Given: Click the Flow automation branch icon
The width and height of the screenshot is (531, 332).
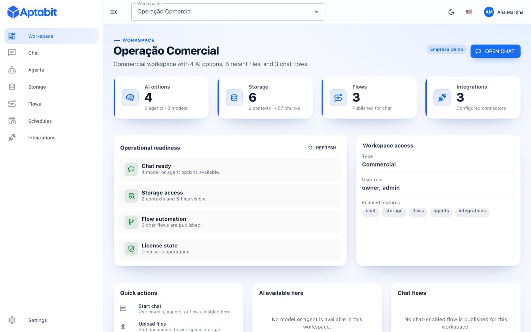Looking at the screenshot, I should click(131, 222).
